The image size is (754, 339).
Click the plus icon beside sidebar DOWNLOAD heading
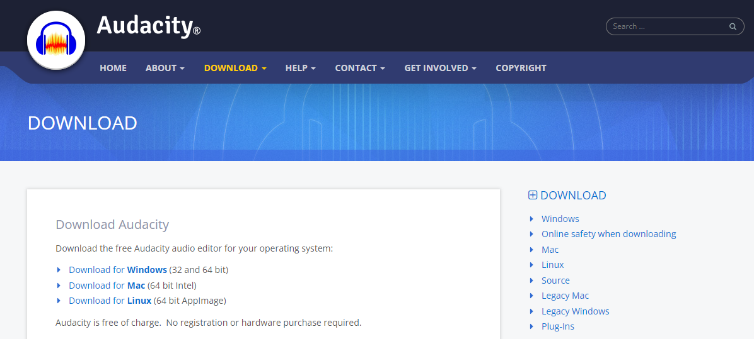(x=532, y=195)
